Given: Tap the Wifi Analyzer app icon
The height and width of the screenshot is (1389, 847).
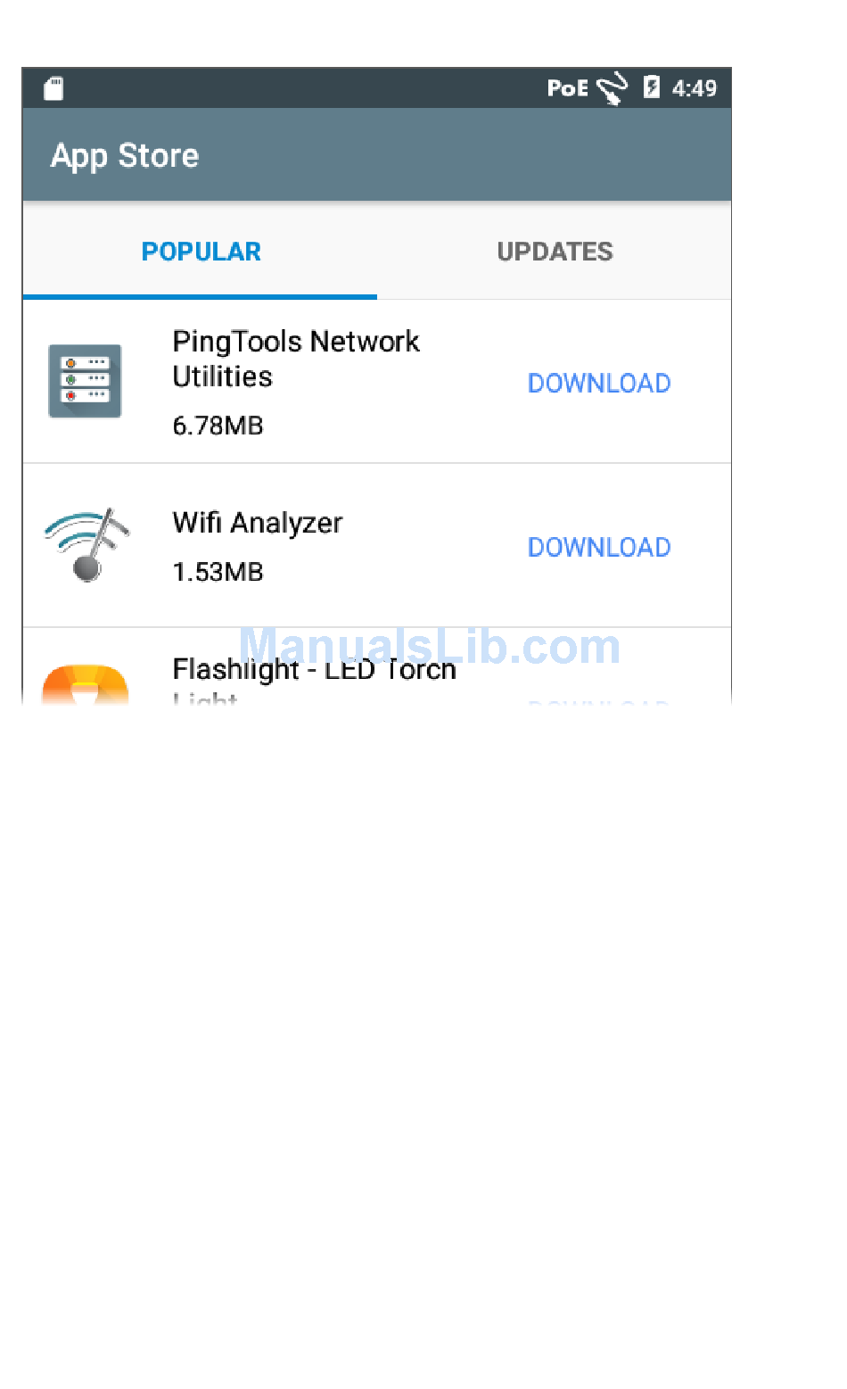Looking at the screenshot, I should coord(86,545).
